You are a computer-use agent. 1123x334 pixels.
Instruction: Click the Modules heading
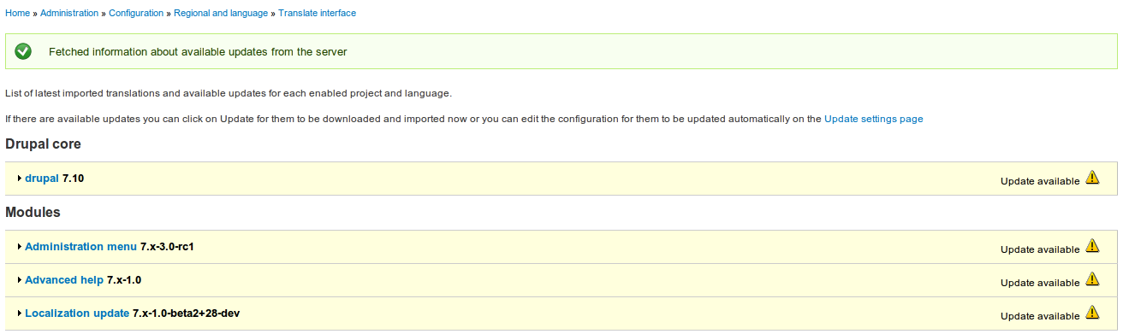tap(33, 212)
